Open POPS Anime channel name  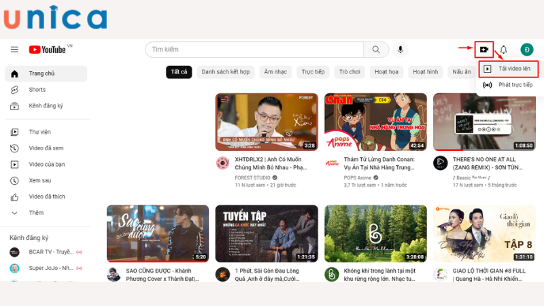pos(358,178)
